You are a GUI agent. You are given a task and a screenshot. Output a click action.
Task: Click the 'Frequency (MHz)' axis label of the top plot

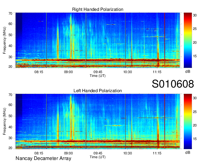[4, 40]
